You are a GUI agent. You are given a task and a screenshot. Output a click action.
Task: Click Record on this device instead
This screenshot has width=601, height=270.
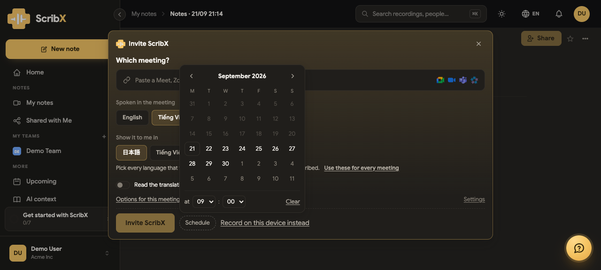pos(265,223)
